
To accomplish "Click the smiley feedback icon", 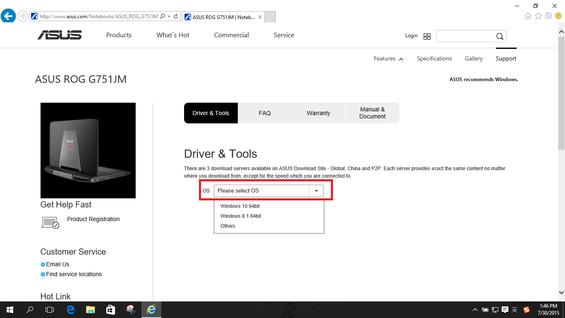I will [558, 16].
